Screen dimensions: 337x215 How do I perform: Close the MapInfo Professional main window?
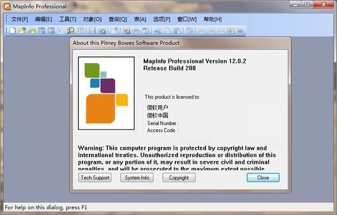(324, 5)
